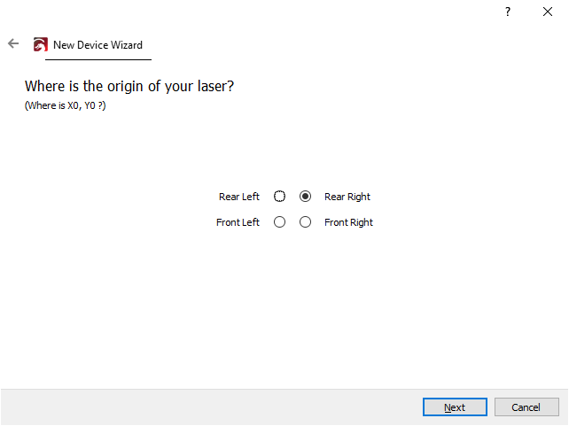The width and height of the screenshot is (569, 426).
Task: Click the "New Device Wizard" title text
Action: 97,44
